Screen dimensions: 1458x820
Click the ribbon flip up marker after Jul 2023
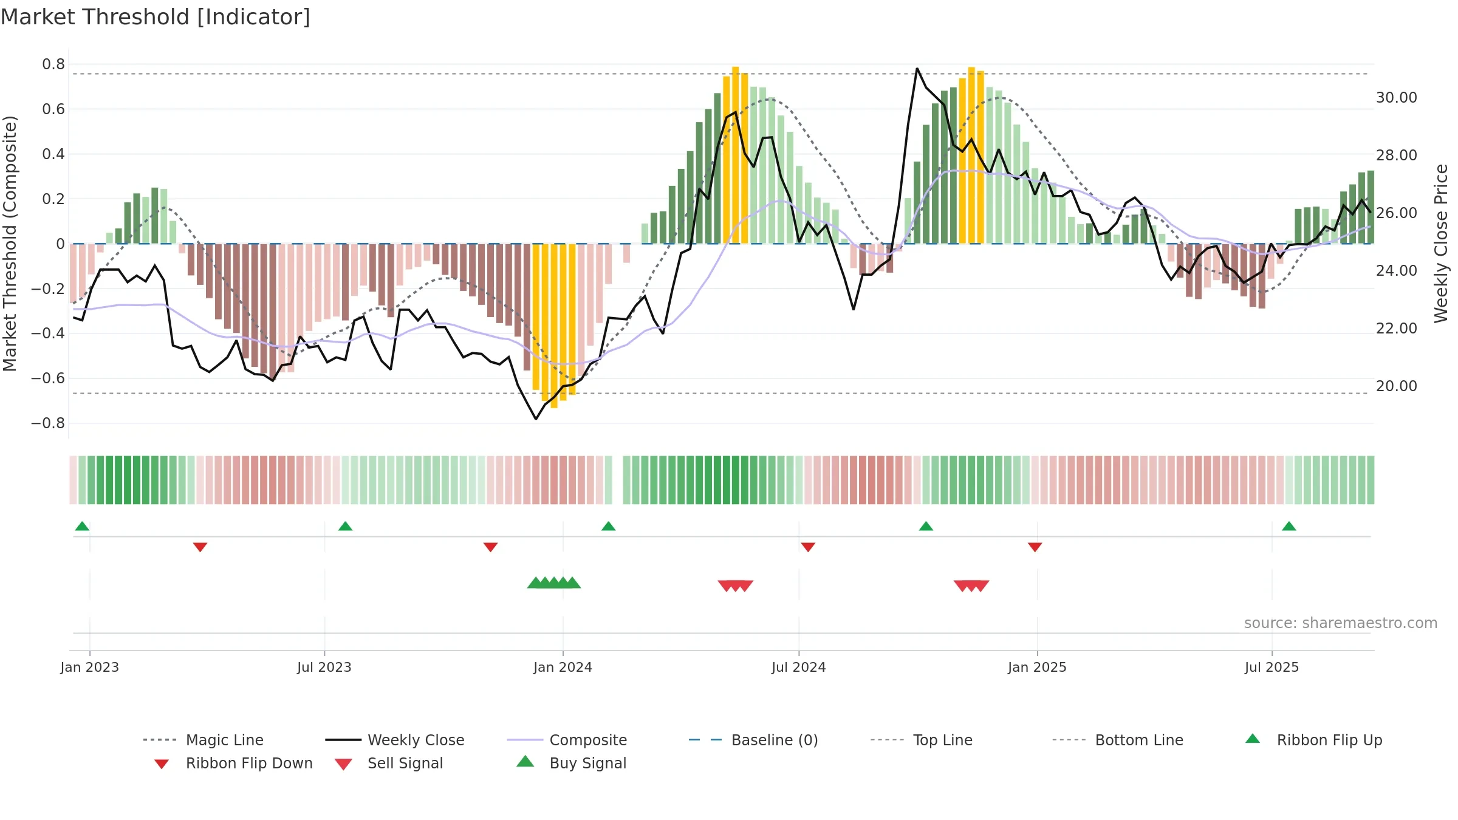coord(345,526)
